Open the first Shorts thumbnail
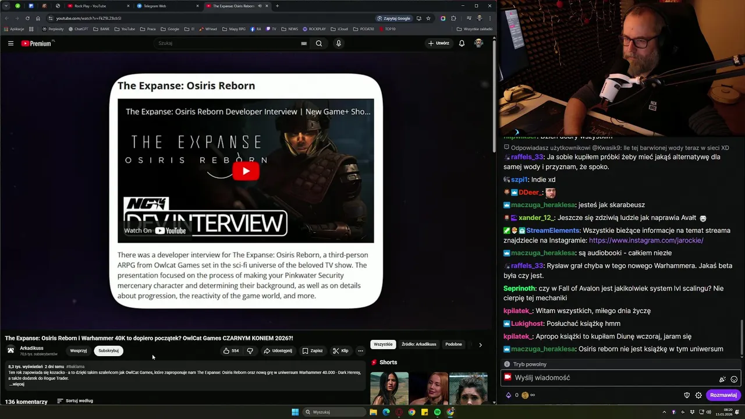 (389, 388)
